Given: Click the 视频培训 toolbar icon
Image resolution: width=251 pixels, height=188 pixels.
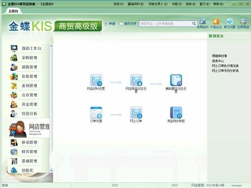Looking at the screenshot, I should click(203, 23).
